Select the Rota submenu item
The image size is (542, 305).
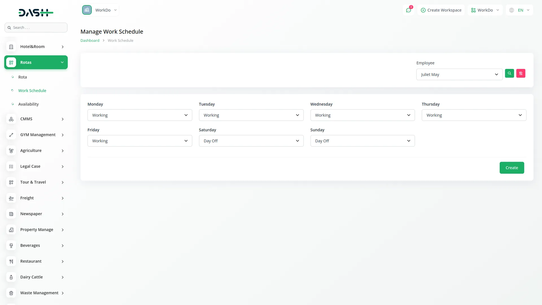[23, 77]
